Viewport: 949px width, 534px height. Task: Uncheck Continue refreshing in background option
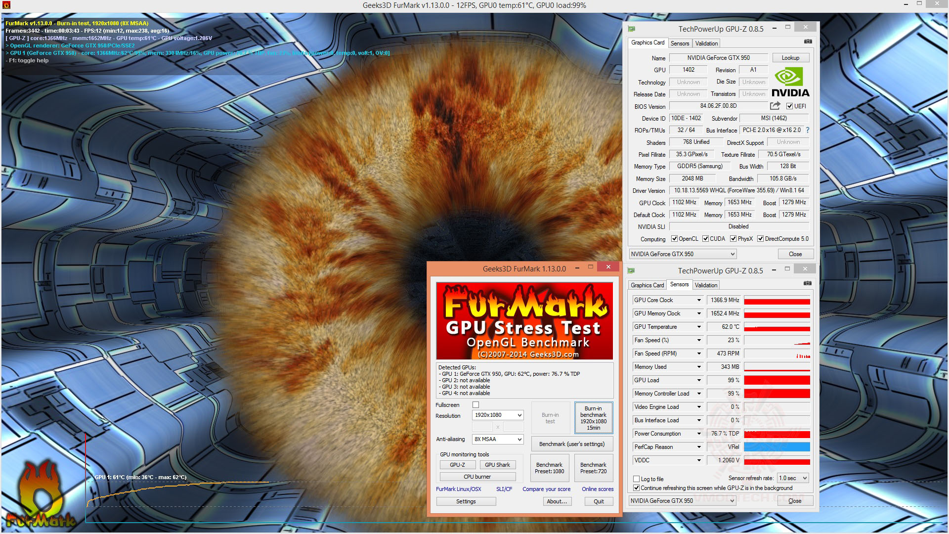pyautogui.click(x=637, y=488)
